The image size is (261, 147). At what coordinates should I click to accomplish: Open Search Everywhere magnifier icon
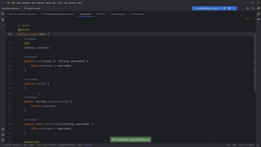253,8
